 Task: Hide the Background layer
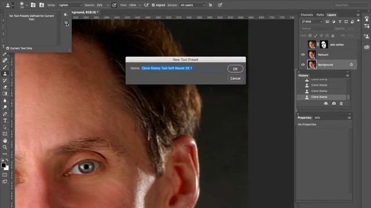(x=303, y=65)
